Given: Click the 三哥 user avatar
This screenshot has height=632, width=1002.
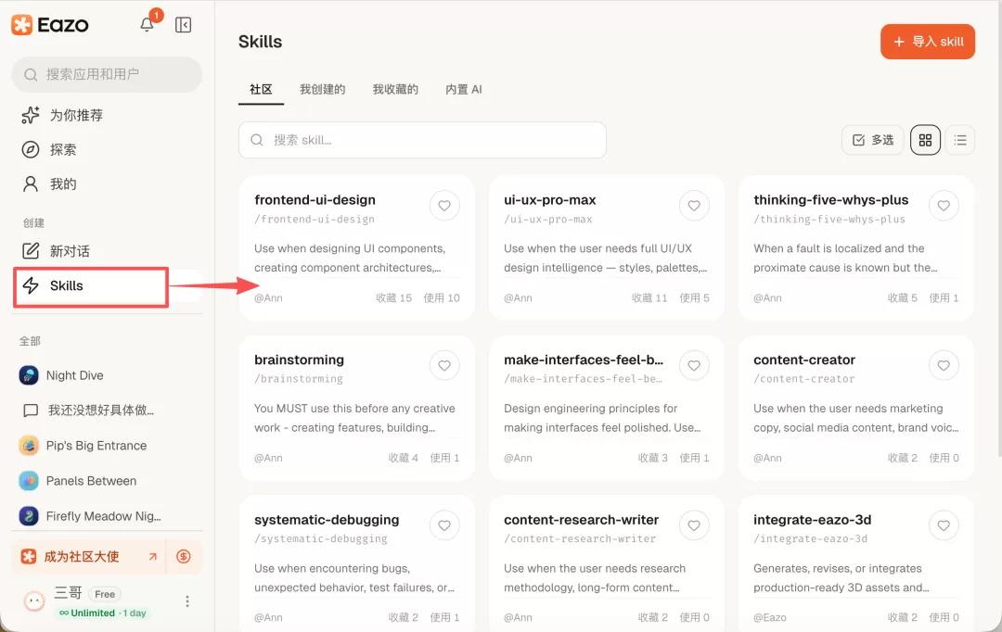Looking at the screenshot, I should [34, 601].
